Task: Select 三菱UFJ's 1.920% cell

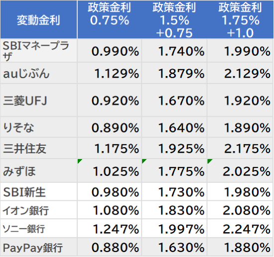Action: pyautogui.click(x=241, y=100)
